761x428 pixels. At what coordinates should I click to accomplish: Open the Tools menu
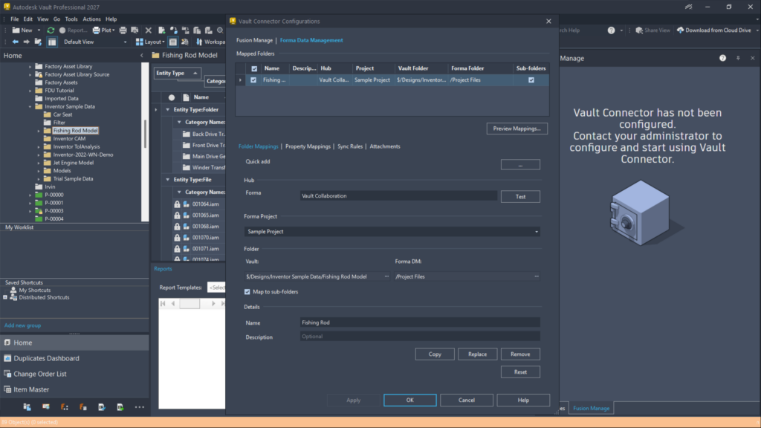pyautogui.click(x=71, y=19)
